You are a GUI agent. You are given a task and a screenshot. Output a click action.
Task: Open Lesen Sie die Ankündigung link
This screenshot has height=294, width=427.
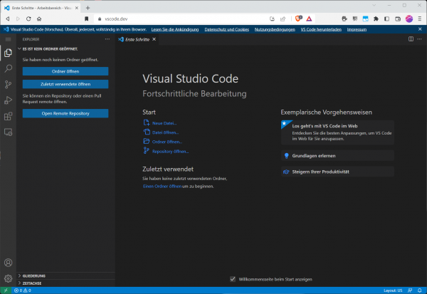(175, 29)
